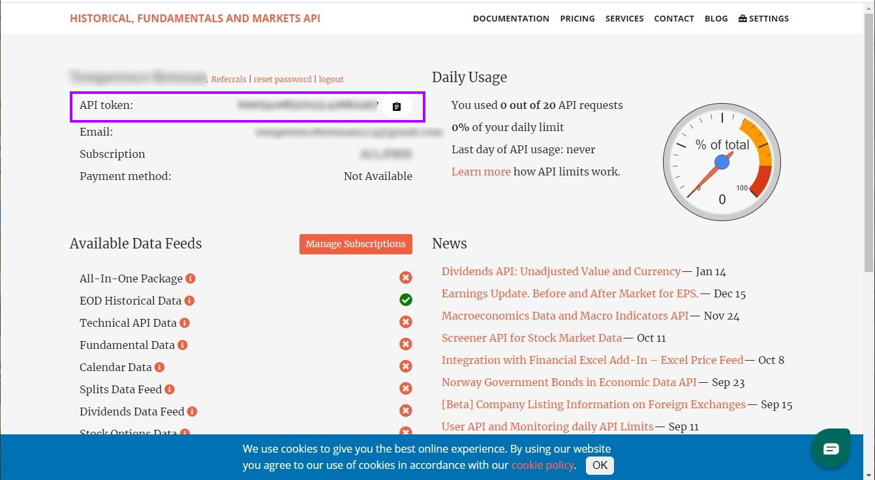Accept cookies with the OK button
Screen dimensions: 875x480
tap(599, 465)
